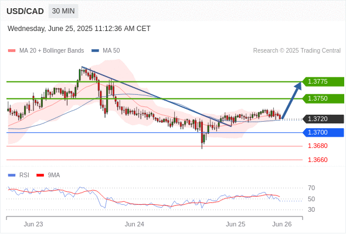Click the blue RSI legend swatch
346x234 pixels.
12,175
